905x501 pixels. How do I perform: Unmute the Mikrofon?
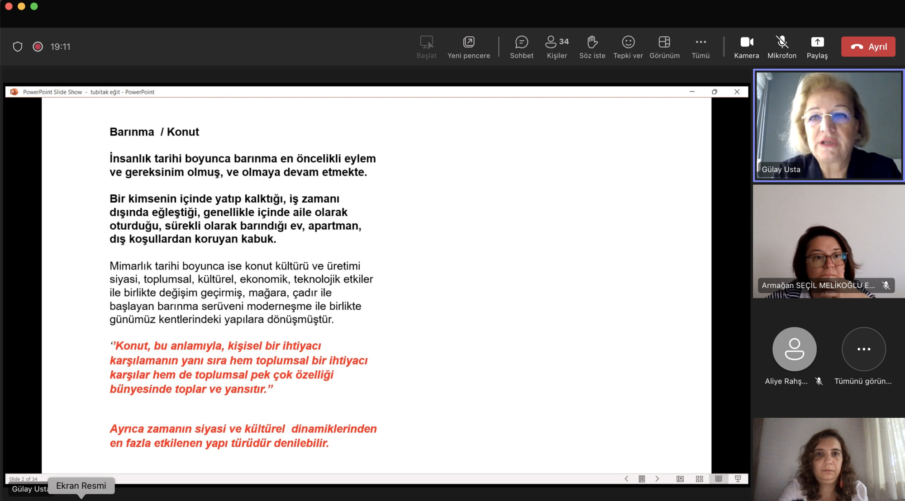[782, 47]
